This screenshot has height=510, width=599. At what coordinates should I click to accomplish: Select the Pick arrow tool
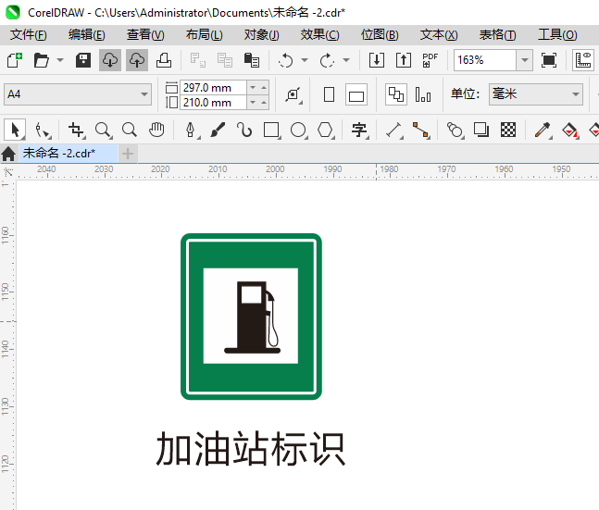pos(15,130)
